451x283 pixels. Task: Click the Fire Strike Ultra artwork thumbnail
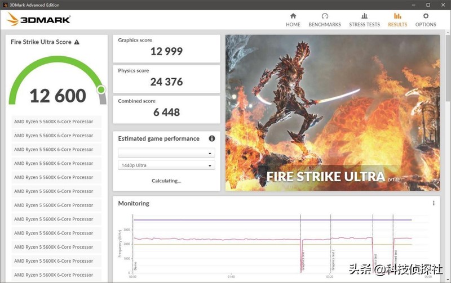(x=333, y=113)
